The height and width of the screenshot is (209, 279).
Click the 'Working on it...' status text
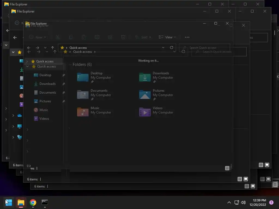[148, 61]
